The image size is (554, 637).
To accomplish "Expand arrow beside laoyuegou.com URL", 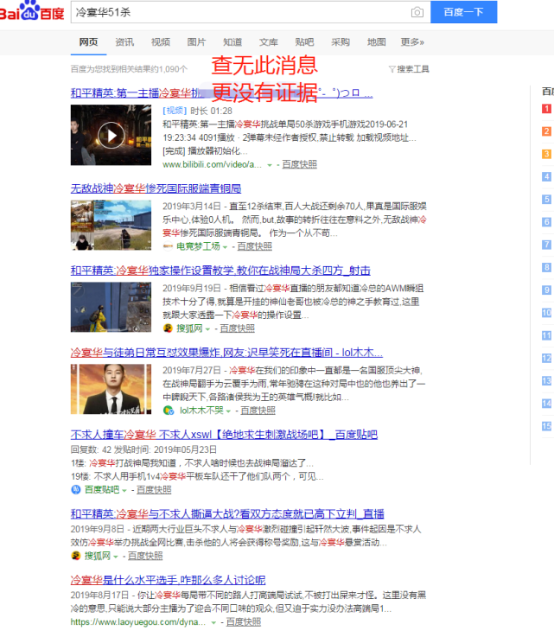I will coord(213,623).
